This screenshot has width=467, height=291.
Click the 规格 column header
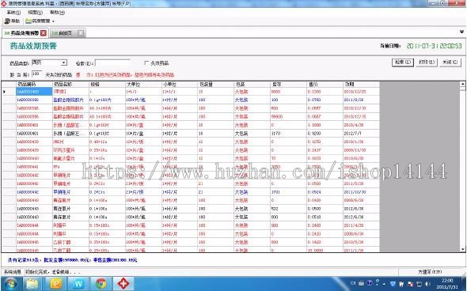[x=107, y=85]
